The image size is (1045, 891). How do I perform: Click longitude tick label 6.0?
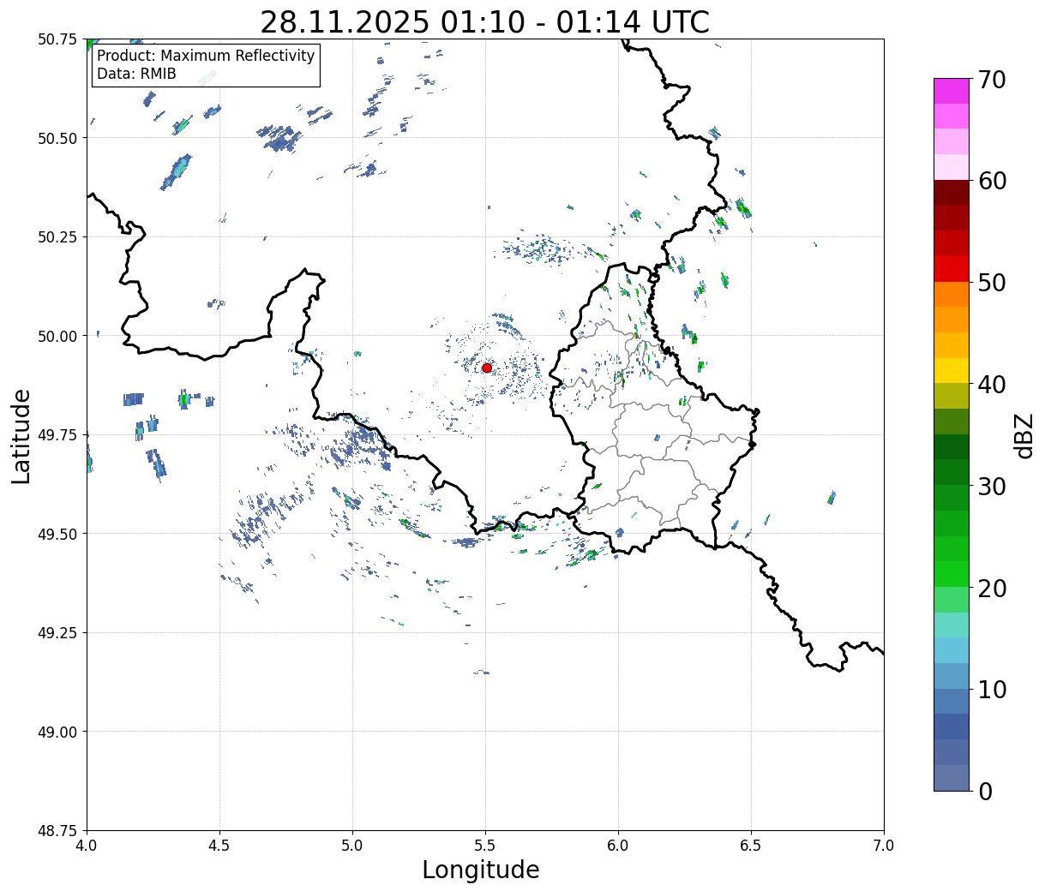(618, 846)
